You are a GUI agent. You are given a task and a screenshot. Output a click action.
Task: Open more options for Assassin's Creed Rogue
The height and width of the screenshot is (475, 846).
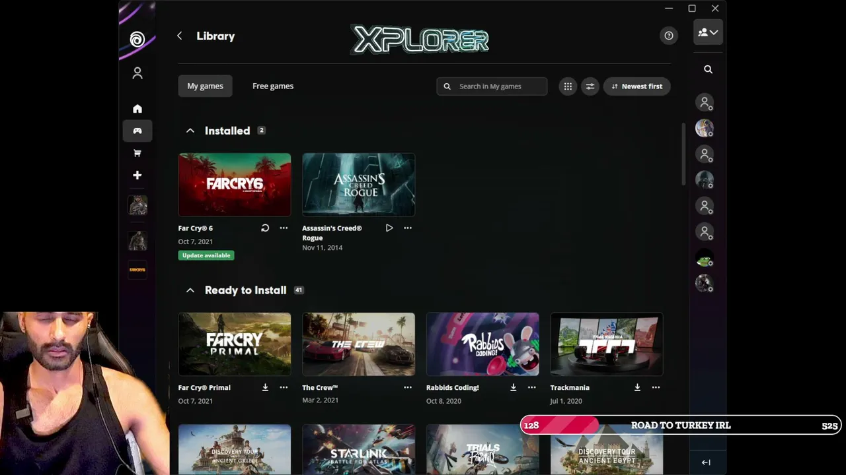[x=408, y=228]
